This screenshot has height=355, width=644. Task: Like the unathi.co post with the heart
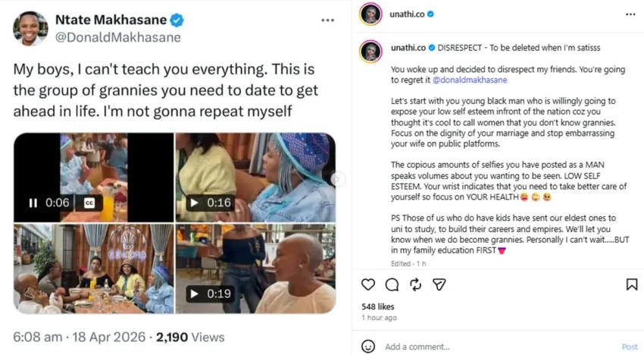click(368, 284)
